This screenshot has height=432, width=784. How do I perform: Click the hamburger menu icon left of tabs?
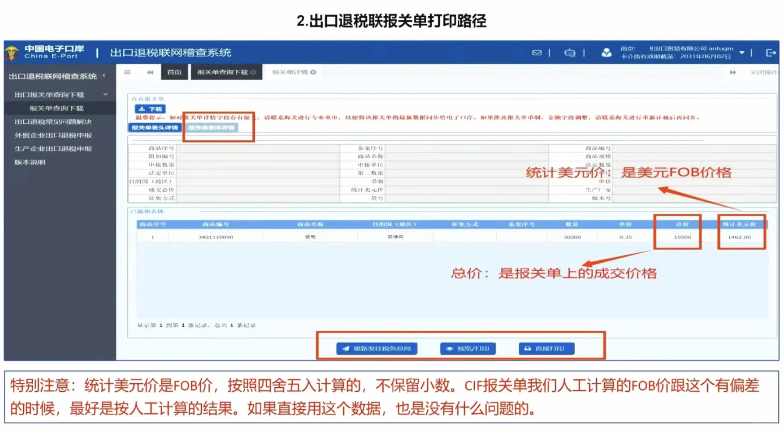click(127, 72)
